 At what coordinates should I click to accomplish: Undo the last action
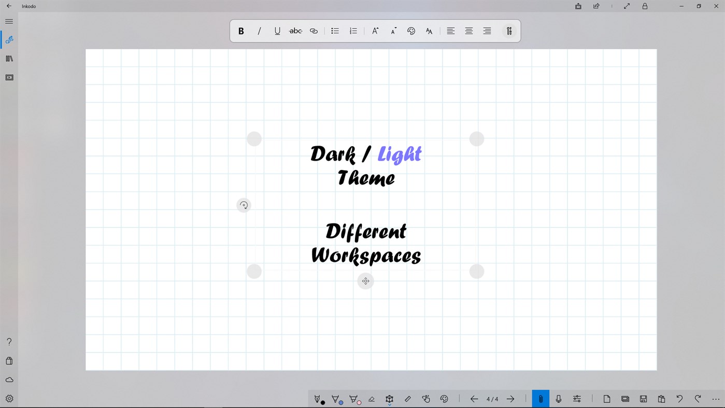click(x=679, y=399)
